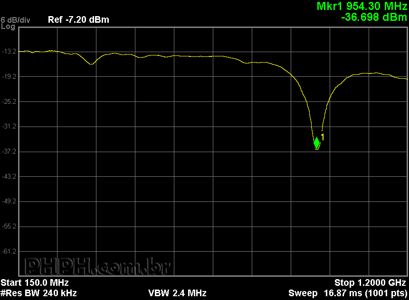Click the -55.2 axis label

[9, 227]
